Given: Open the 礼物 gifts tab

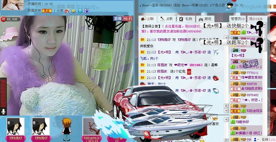Looking at the screenshot, I should 186,19.
